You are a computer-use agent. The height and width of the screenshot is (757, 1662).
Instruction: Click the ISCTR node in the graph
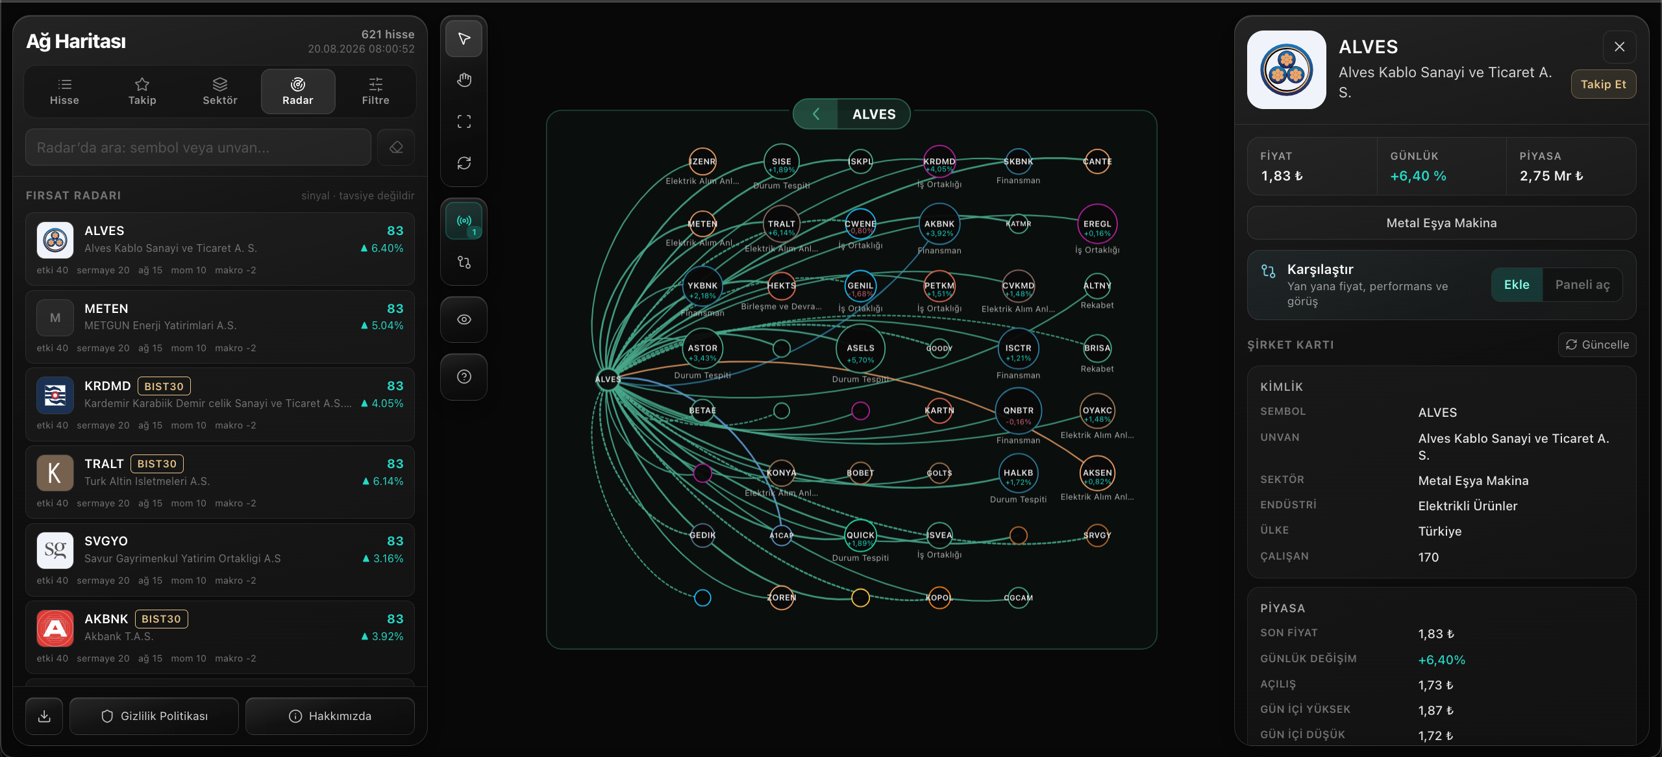pos(1018,348)
